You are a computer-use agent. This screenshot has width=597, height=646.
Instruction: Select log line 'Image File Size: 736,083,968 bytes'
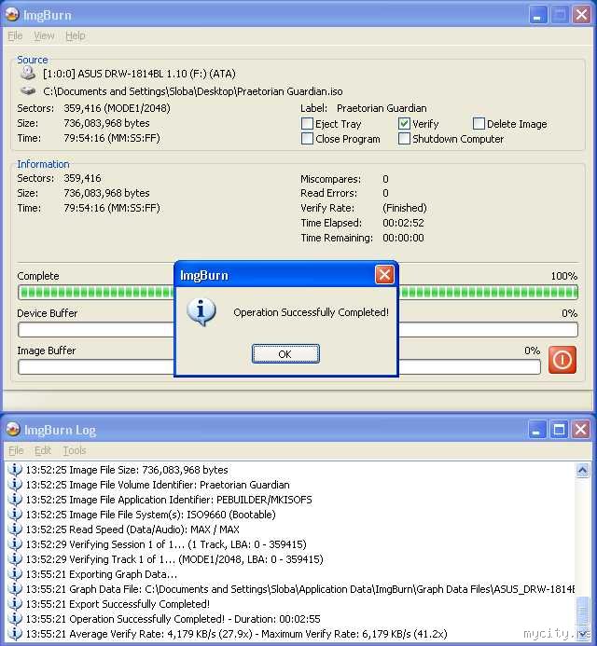pyautogui.click(x=127, y=470)
